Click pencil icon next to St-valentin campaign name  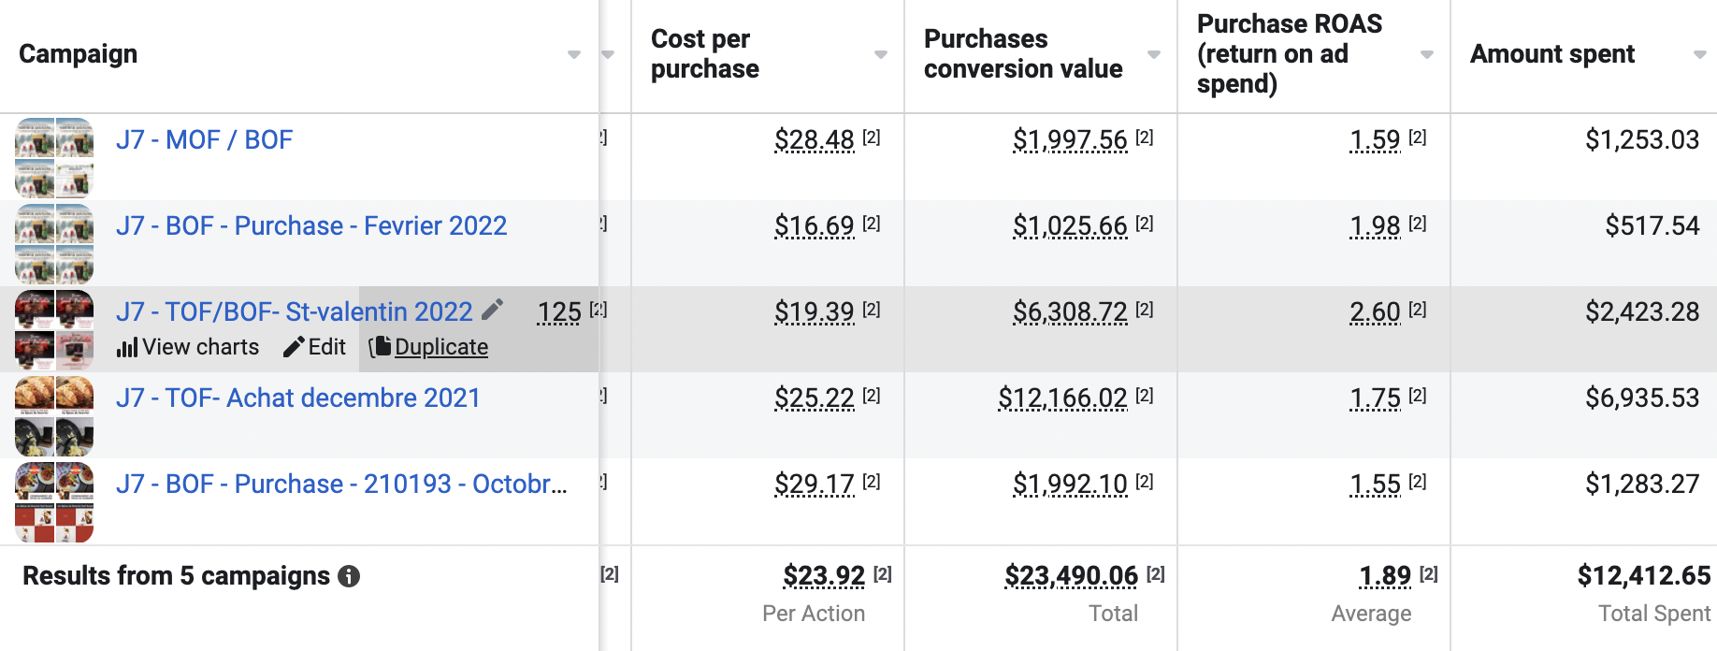point(493,310)
